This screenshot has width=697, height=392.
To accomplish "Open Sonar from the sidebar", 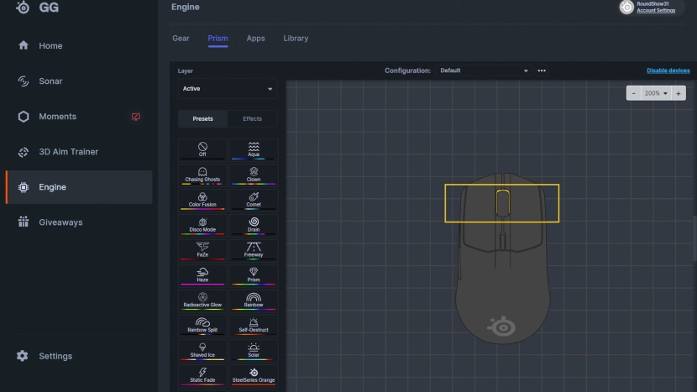I will (79, 81).
